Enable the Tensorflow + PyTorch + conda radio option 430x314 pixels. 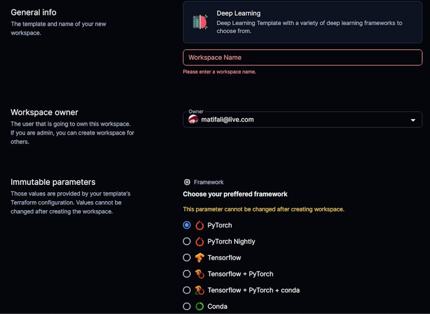pos(187,291)
